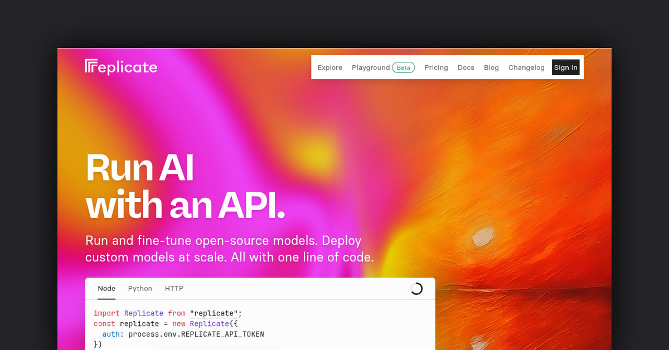This screenshot has width=669, height=350.
Task: Click the "Run AI with an API." headline
Action: 185,187
